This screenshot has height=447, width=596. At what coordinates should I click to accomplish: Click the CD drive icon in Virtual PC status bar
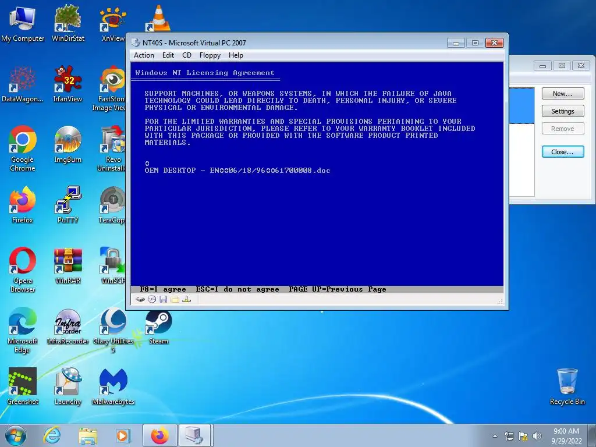pyautogui.click(x=152, y=300)
